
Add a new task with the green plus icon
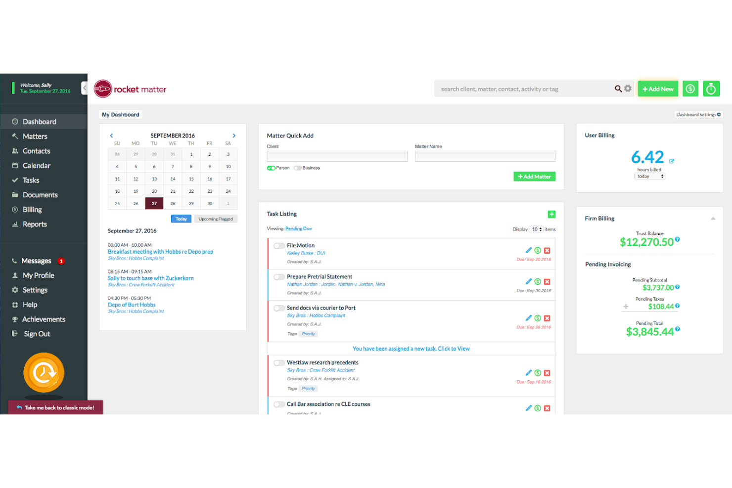coord(551,214)
